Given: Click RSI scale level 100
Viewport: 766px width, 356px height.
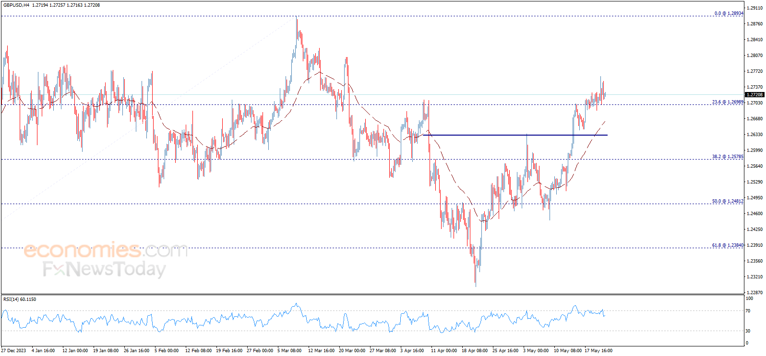Looking at the screenshot, I should [749, 299].
